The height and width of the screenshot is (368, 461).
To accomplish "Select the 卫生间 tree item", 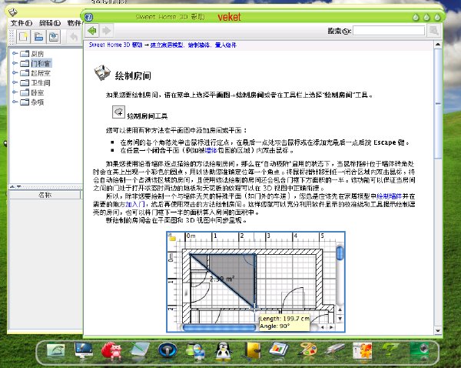I will point(41,82).
